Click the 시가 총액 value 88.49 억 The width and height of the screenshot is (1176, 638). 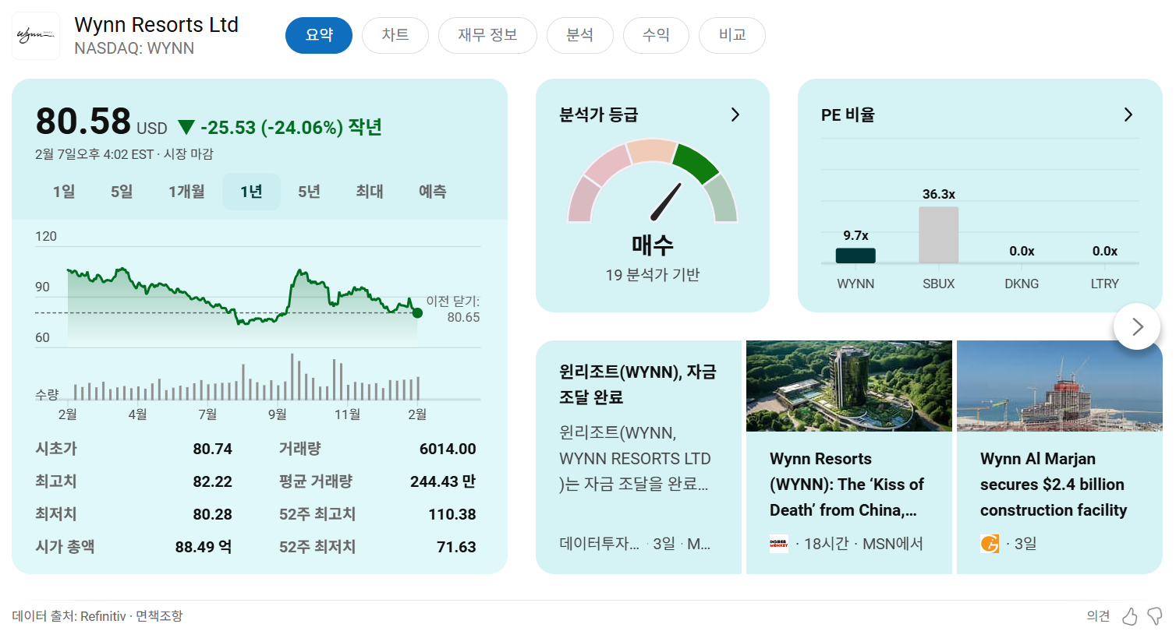click(x=204, y=547)
